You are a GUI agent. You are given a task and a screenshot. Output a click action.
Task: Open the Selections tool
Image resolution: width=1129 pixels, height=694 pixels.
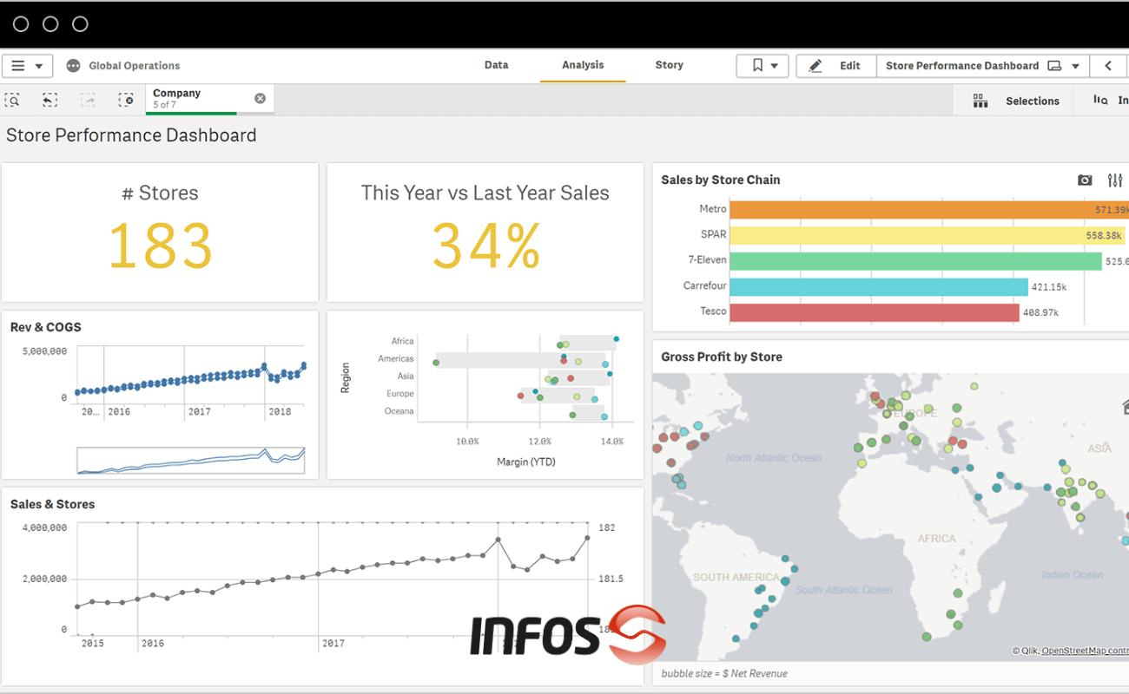1016,101
